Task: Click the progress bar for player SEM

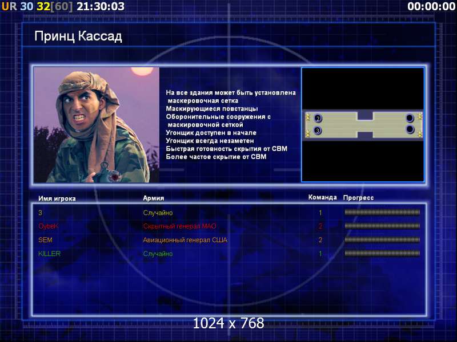Action: pos(382,240)
